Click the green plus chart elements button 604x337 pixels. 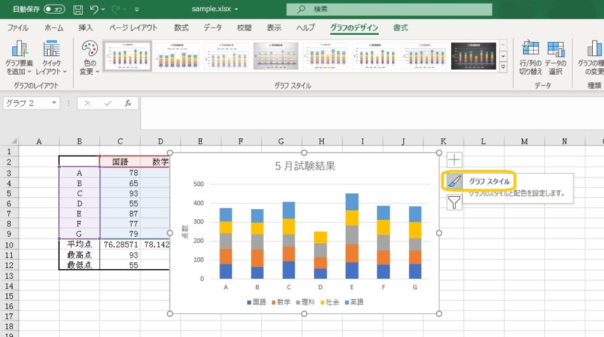click(454, 159)
